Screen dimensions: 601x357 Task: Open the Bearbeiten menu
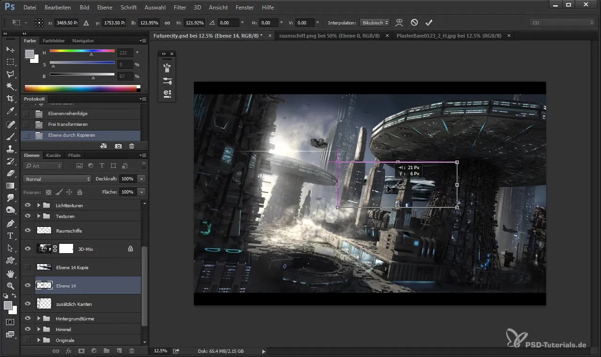pos(58,8)
